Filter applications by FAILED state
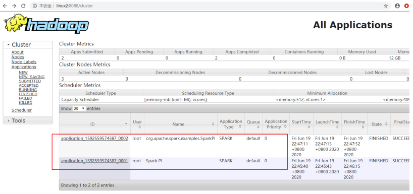Viewport: 413px width, 194px height. [x=25, y=98]
